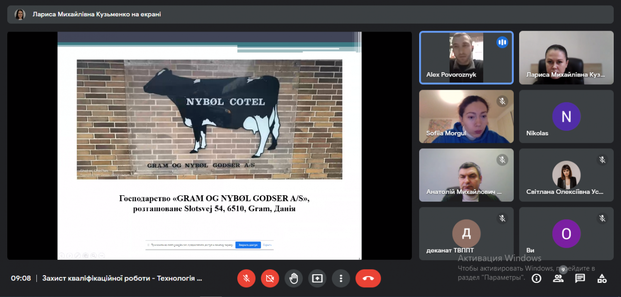Click name label 'Лариса Михайлівна Куз…'
This screenshot has width=621, height=297.
(x=566, y=75)
